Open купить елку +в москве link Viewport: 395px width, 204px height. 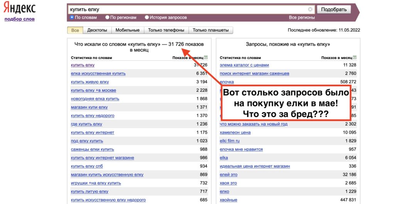click(x=93, y=90)
